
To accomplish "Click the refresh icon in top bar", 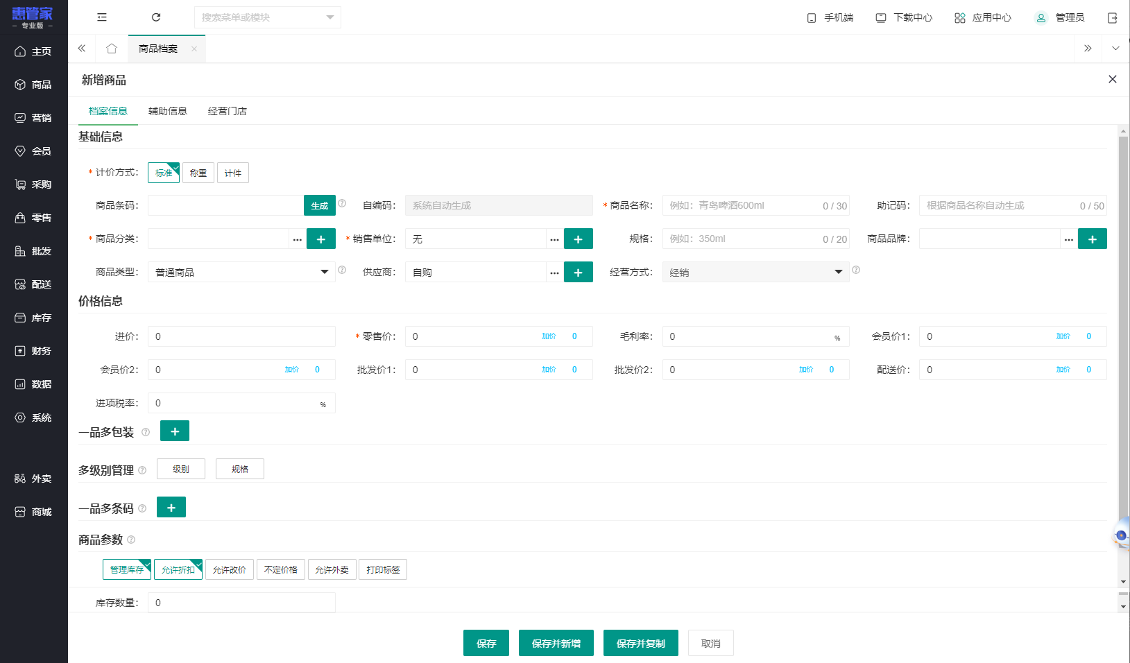I will (x=156, y=17).
